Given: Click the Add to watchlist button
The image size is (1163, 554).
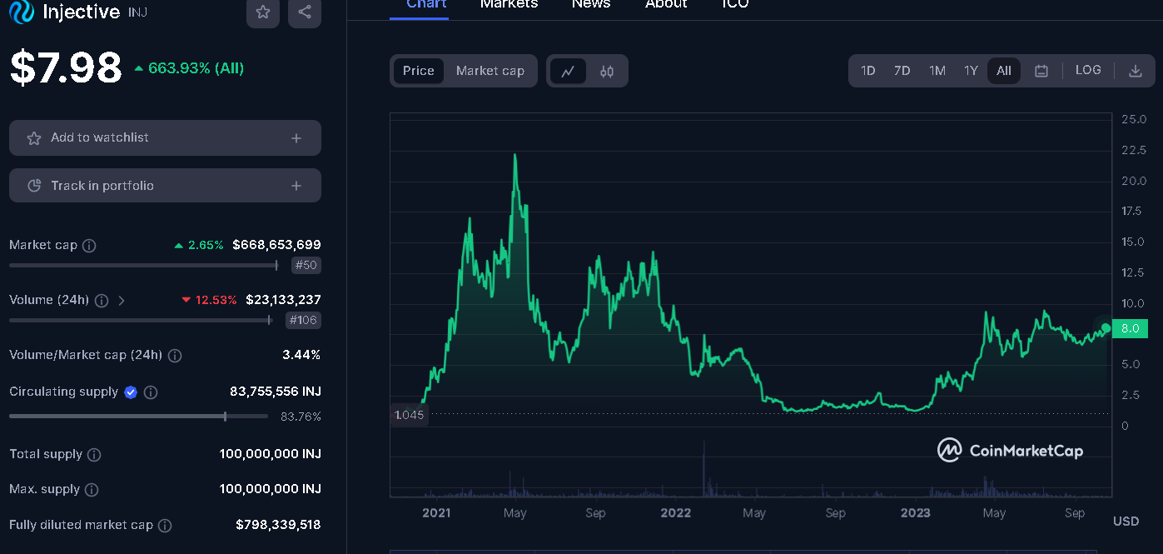Looking at the screenshot, I should click(x=165, y=138).
